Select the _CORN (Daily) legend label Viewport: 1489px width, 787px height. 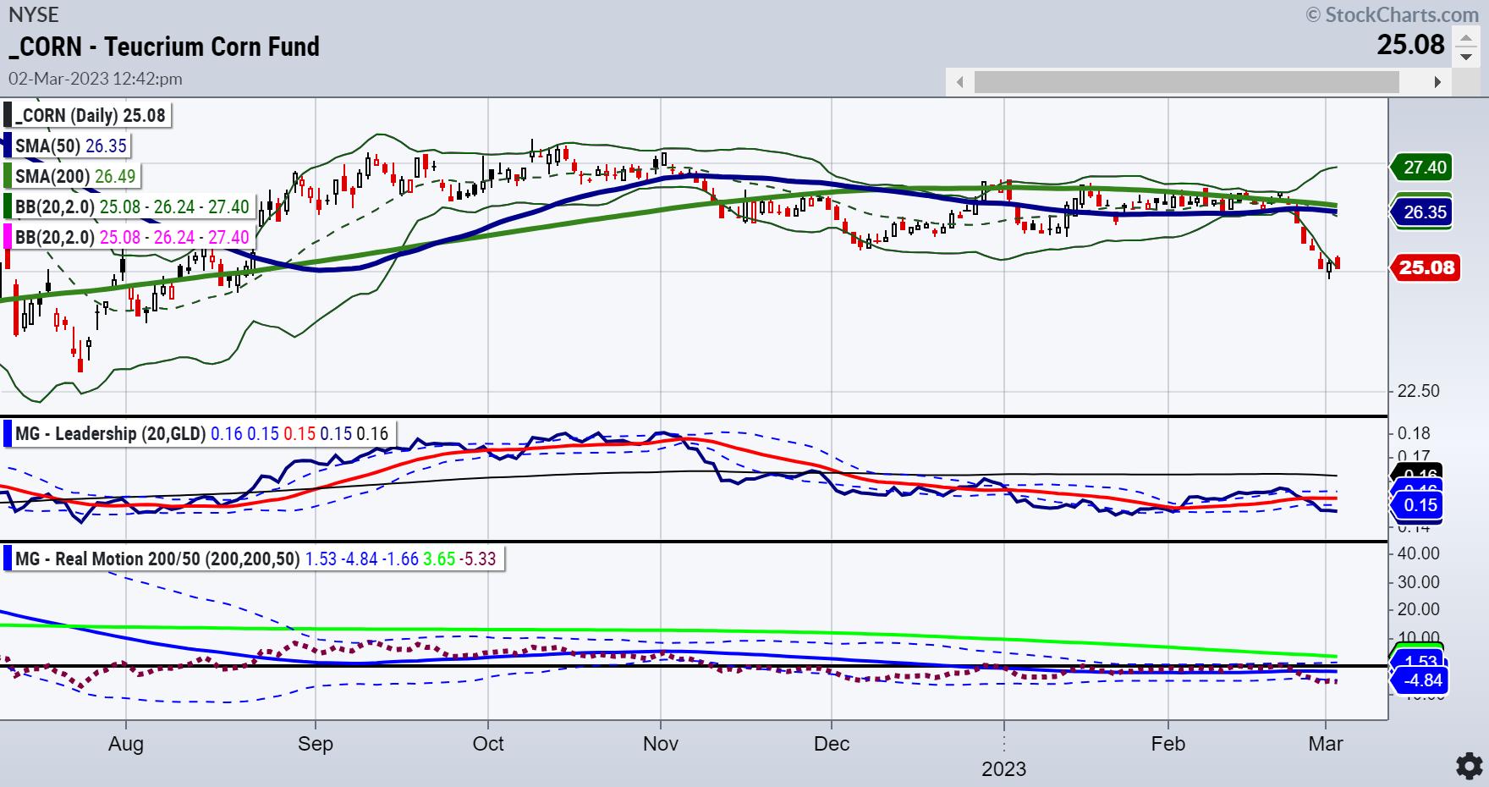pos(91,115)
